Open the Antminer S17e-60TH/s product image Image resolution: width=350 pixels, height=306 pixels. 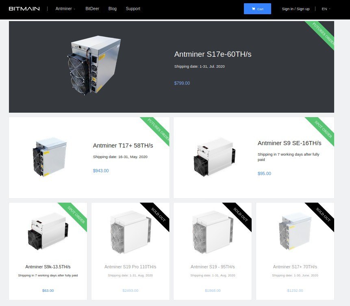[x=94, y=65]
